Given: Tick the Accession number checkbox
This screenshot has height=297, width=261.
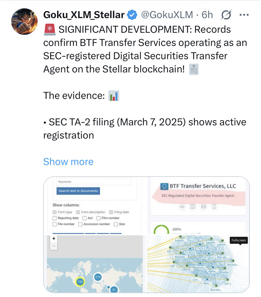Looking at the screenshot, I should [80, 224].
